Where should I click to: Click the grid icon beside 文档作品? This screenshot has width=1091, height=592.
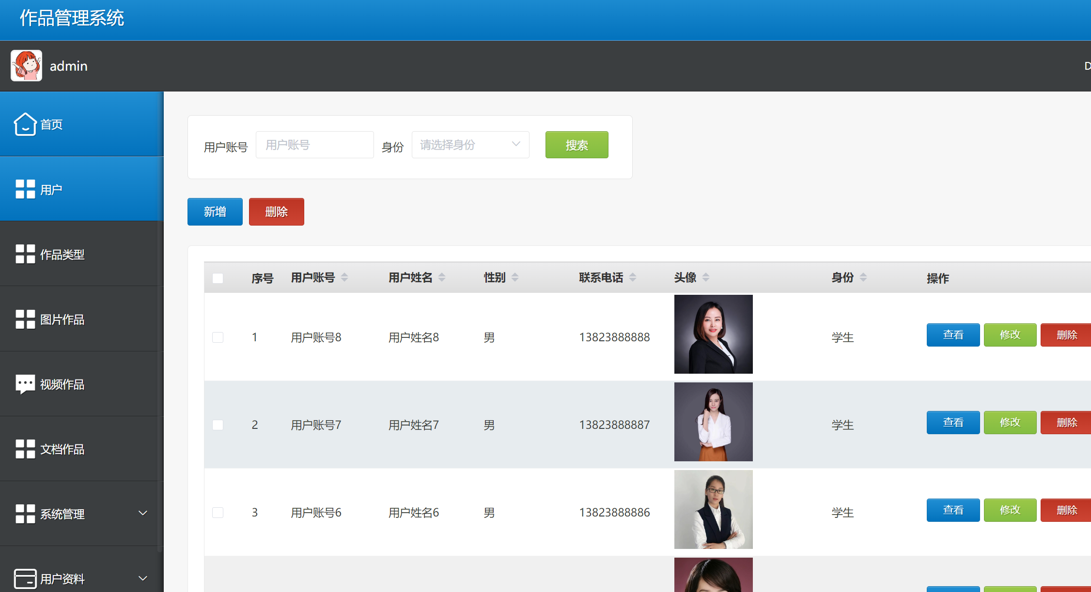(x=25, y=449)
